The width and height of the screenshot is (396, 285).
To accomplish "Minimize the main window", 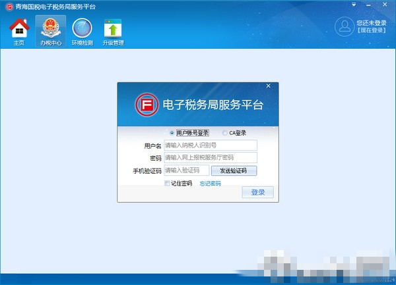I will (368, 5).
